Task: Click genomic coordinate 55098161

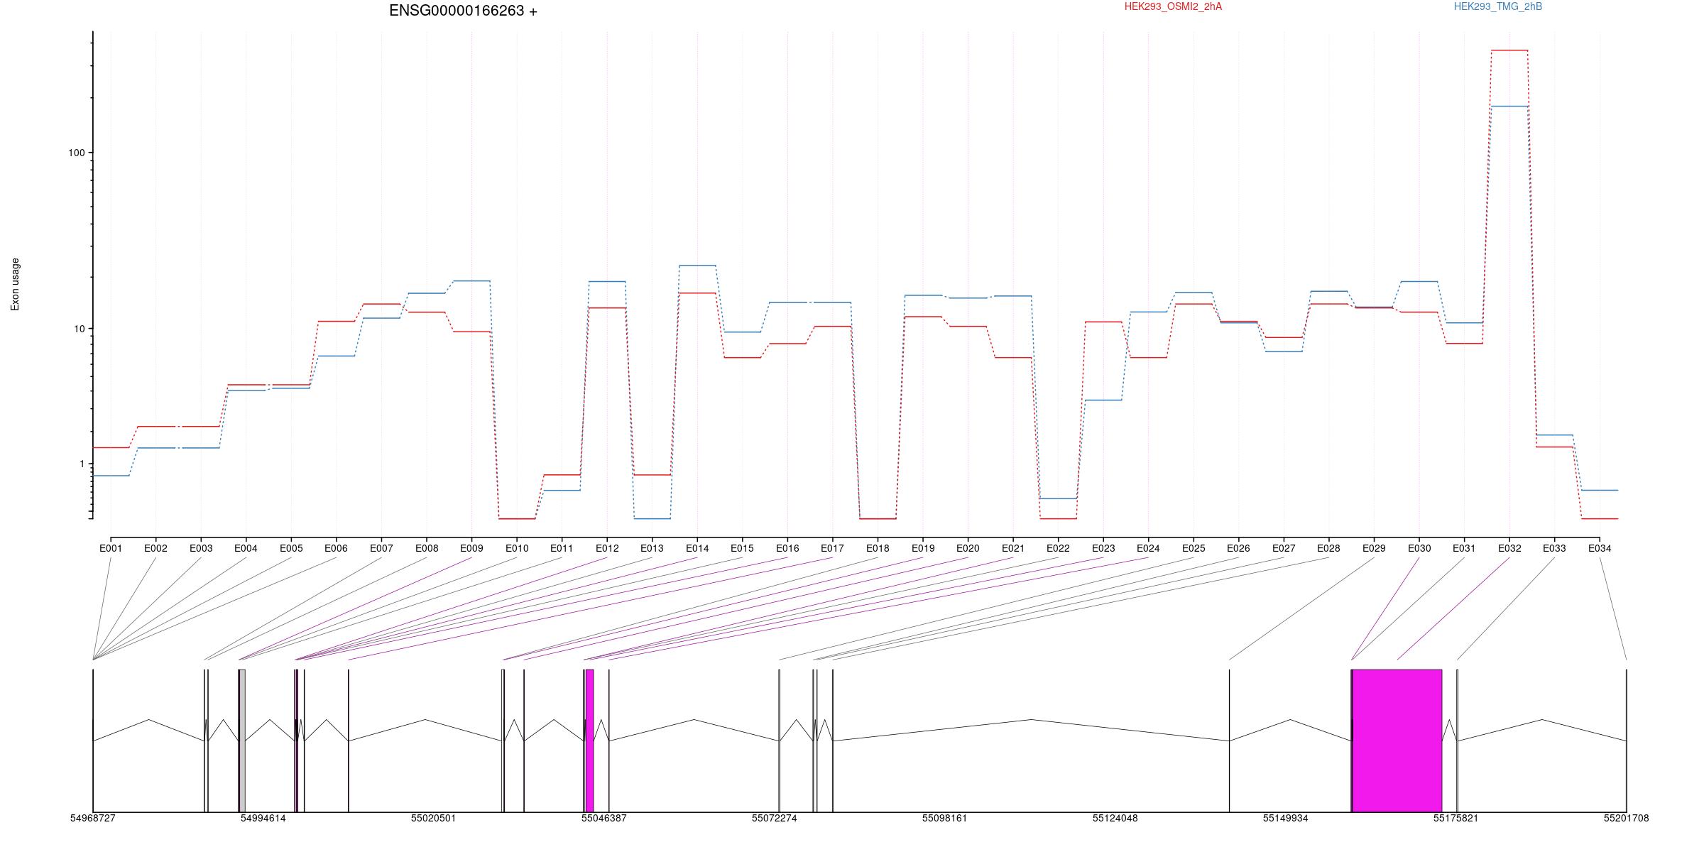Action: coord(944,818)
